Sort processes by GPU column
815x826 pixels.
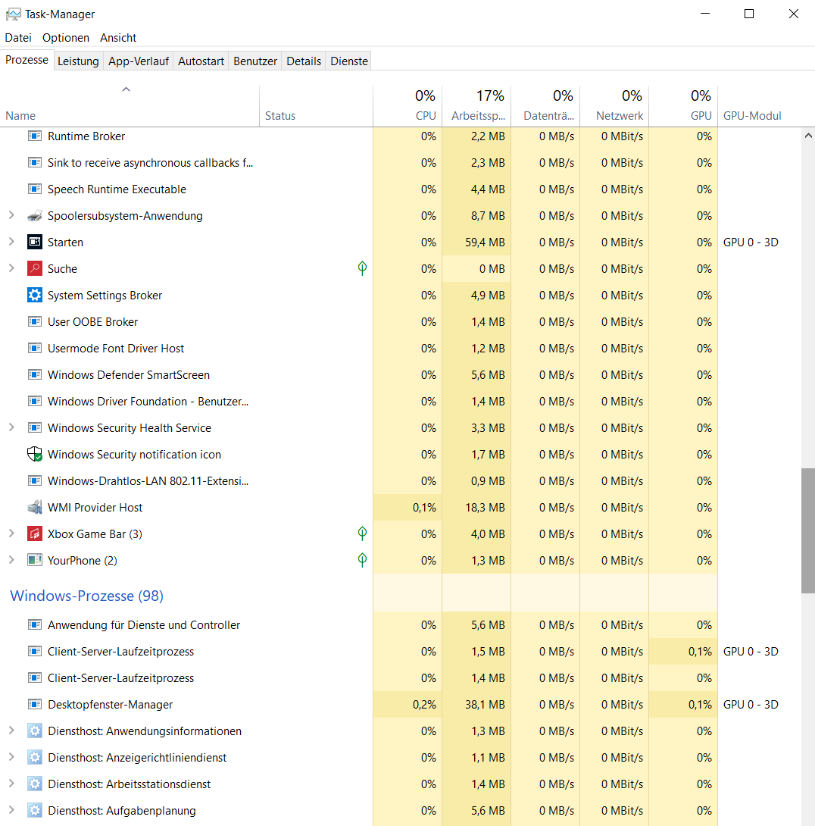point(683,106)
